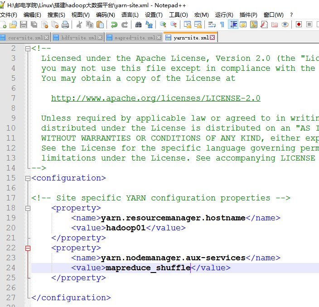Zoom out with the magnifier minus icon
Image resolution: width=319 pixels, height=307 pixels.
[174, 24]
